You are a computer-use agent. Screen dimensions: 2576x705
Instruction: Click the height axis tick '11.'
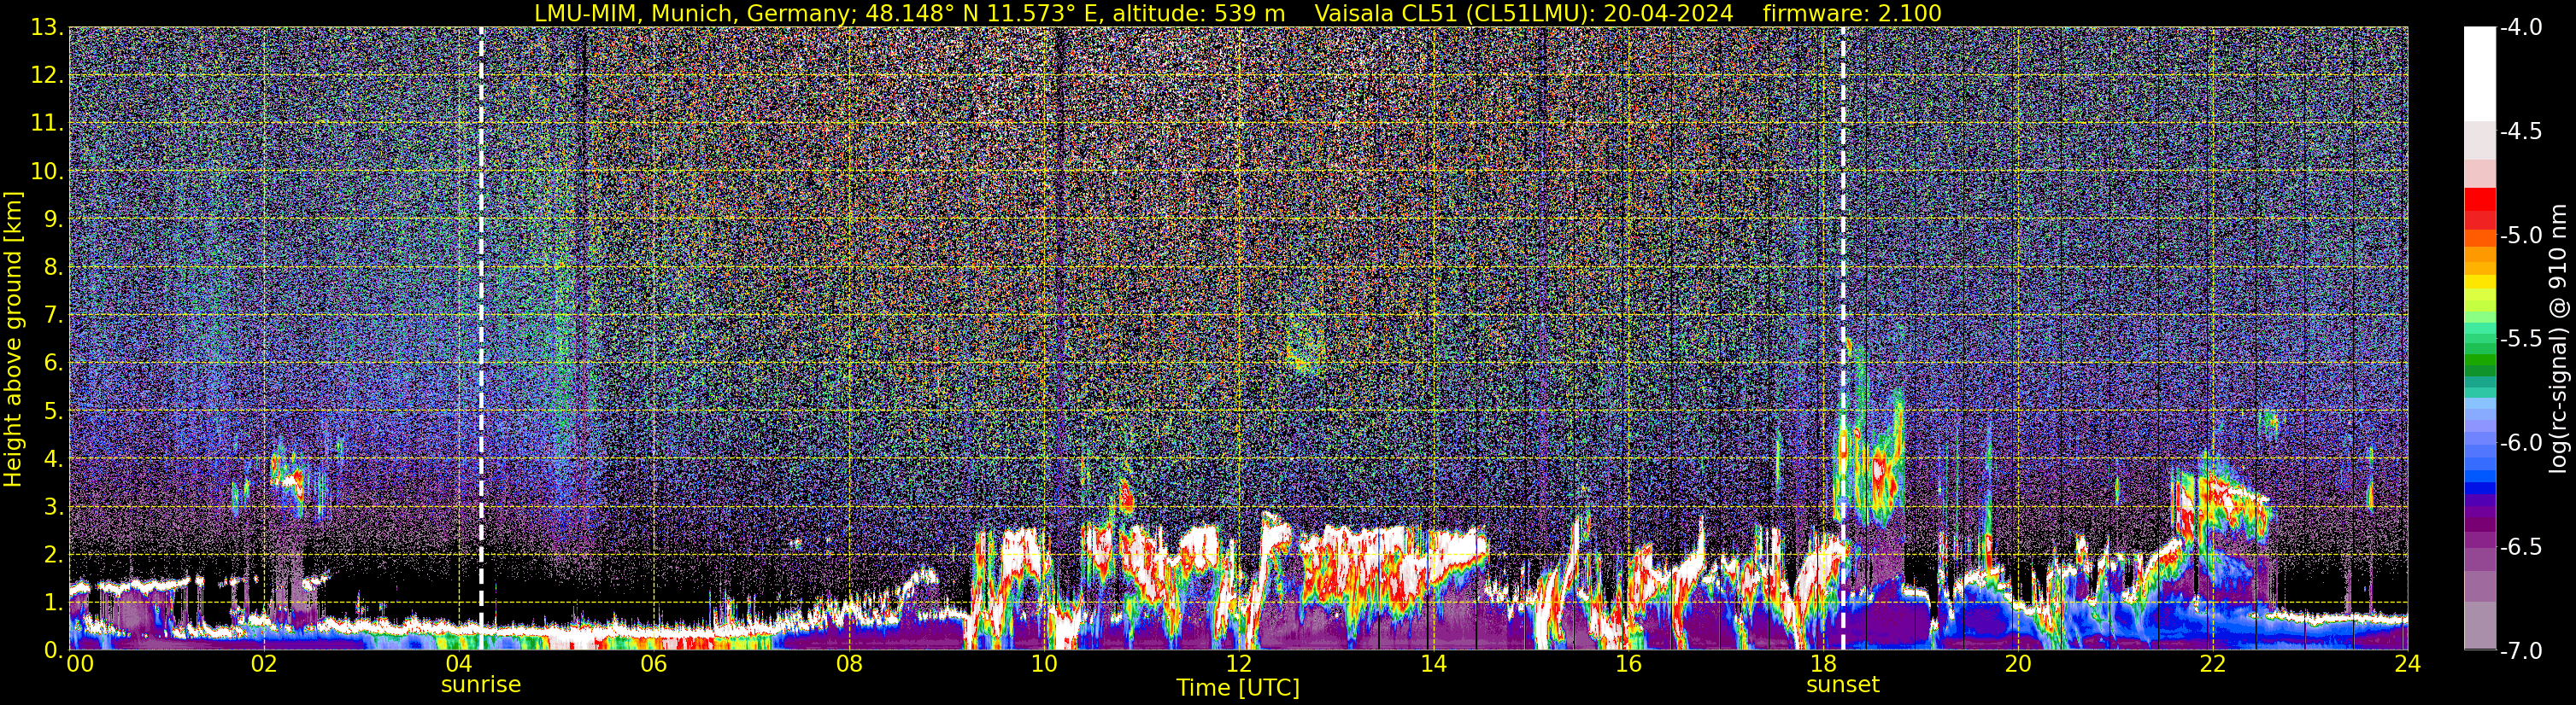tap(47, 124)
